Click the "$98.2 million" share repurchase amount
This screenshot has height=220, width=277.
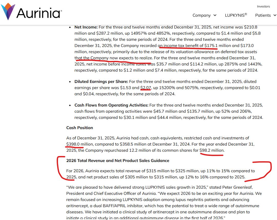(212, 150)
